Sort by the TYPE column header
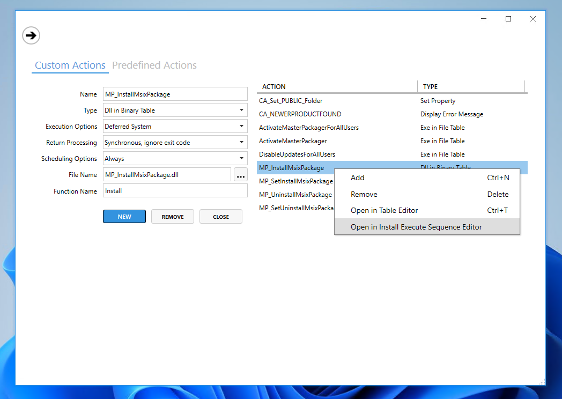562x399 pixels. (x=471, y=87)
